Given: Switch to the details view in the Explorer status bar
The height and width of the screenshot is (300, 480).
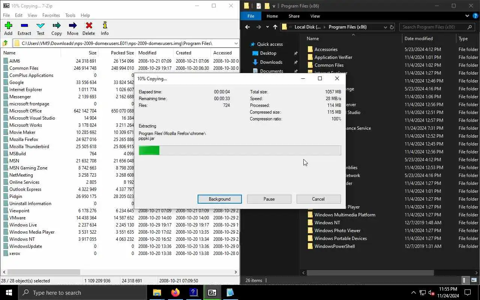Looking at the screenshot, I should pyautogui.click(x=465, y=280).
